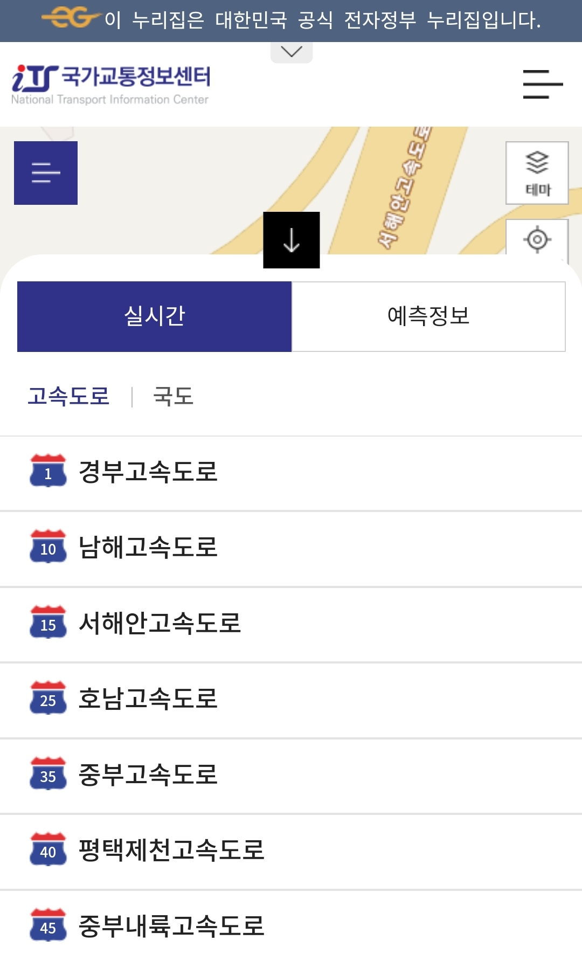The image size is (582, 954).
Task: Click route 35 shield icon
Action: click(x=48, y=773)
